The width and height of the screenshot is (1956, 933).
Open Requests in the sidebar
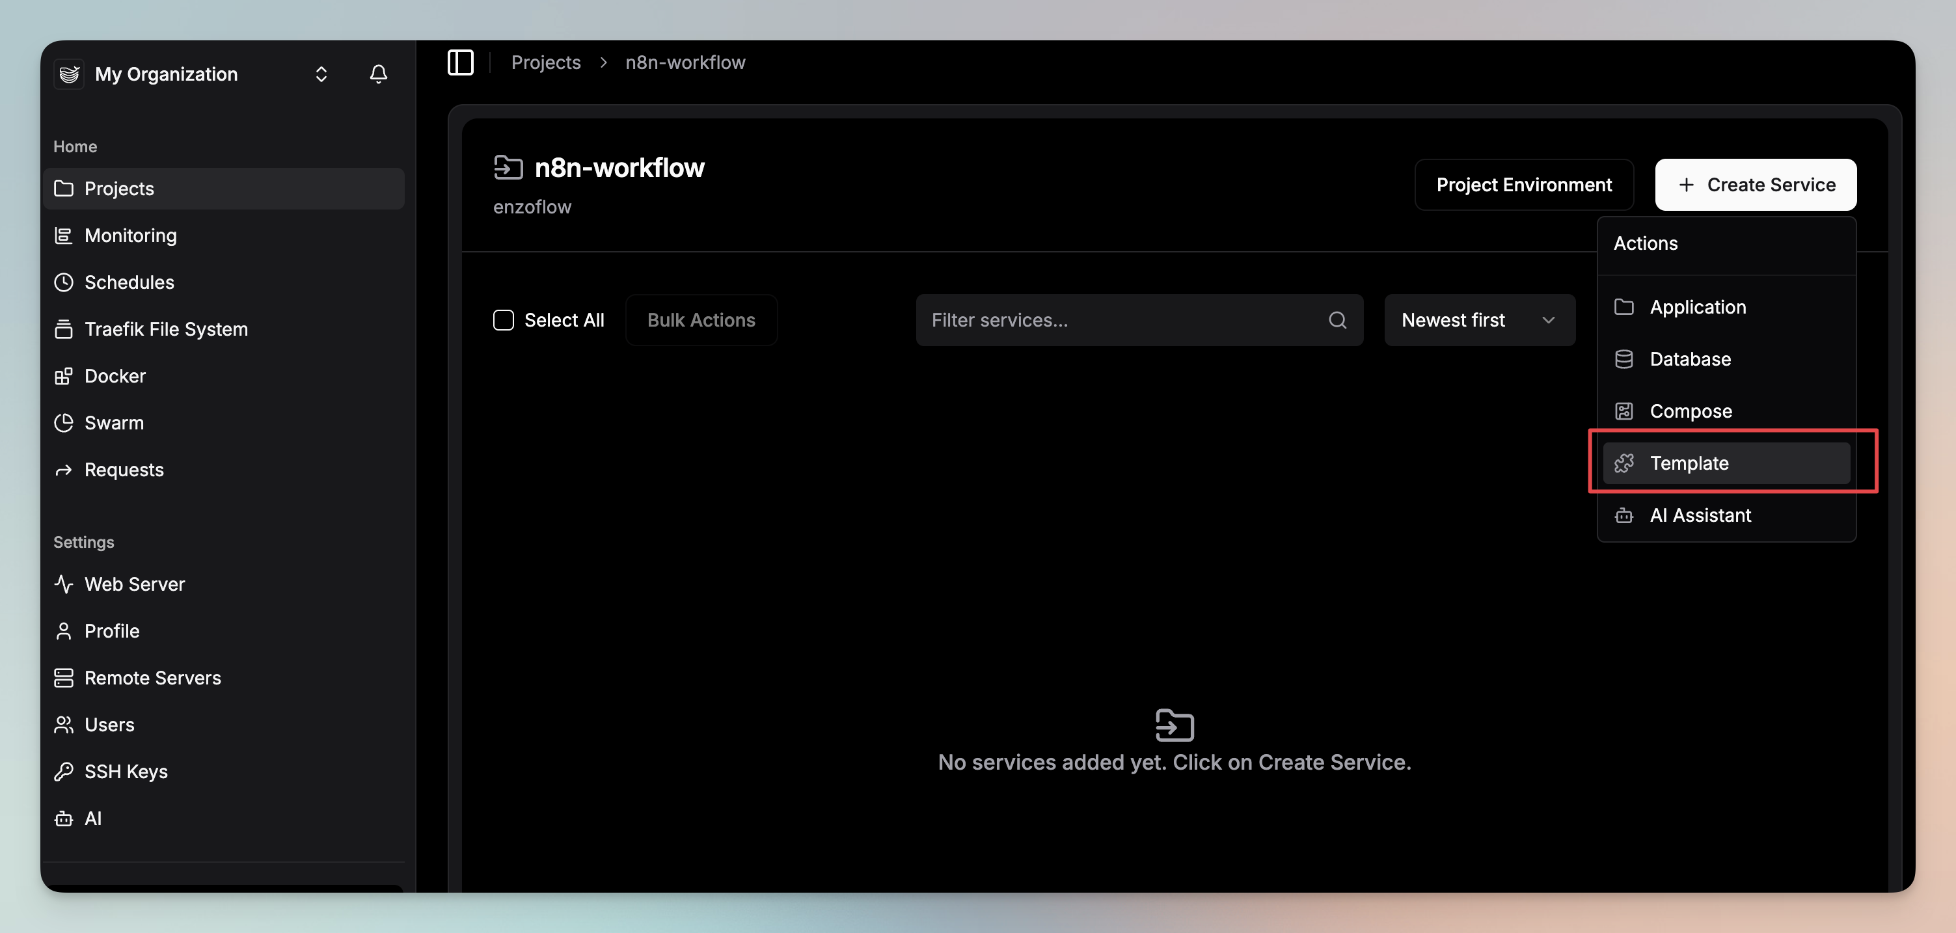tap(224, 470)
